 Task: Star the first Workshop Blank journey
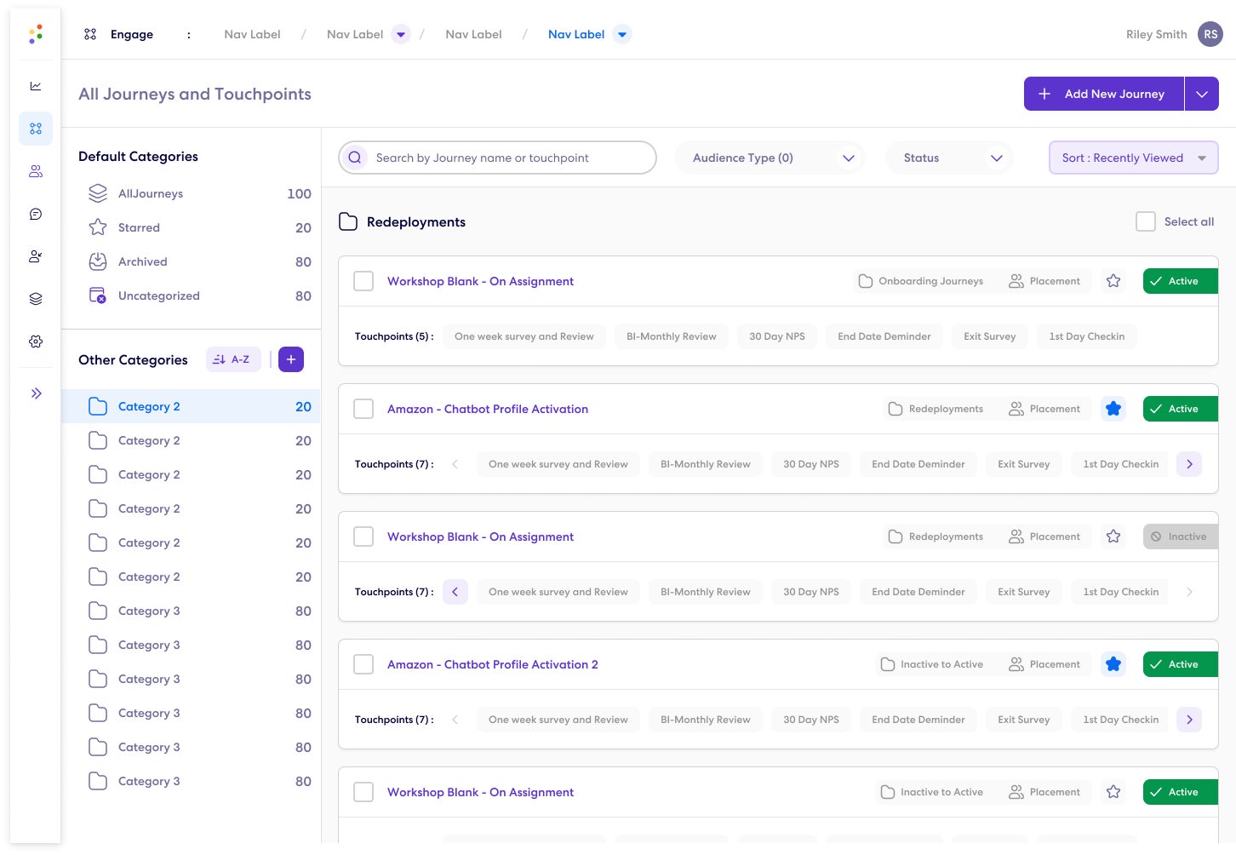1113,281
